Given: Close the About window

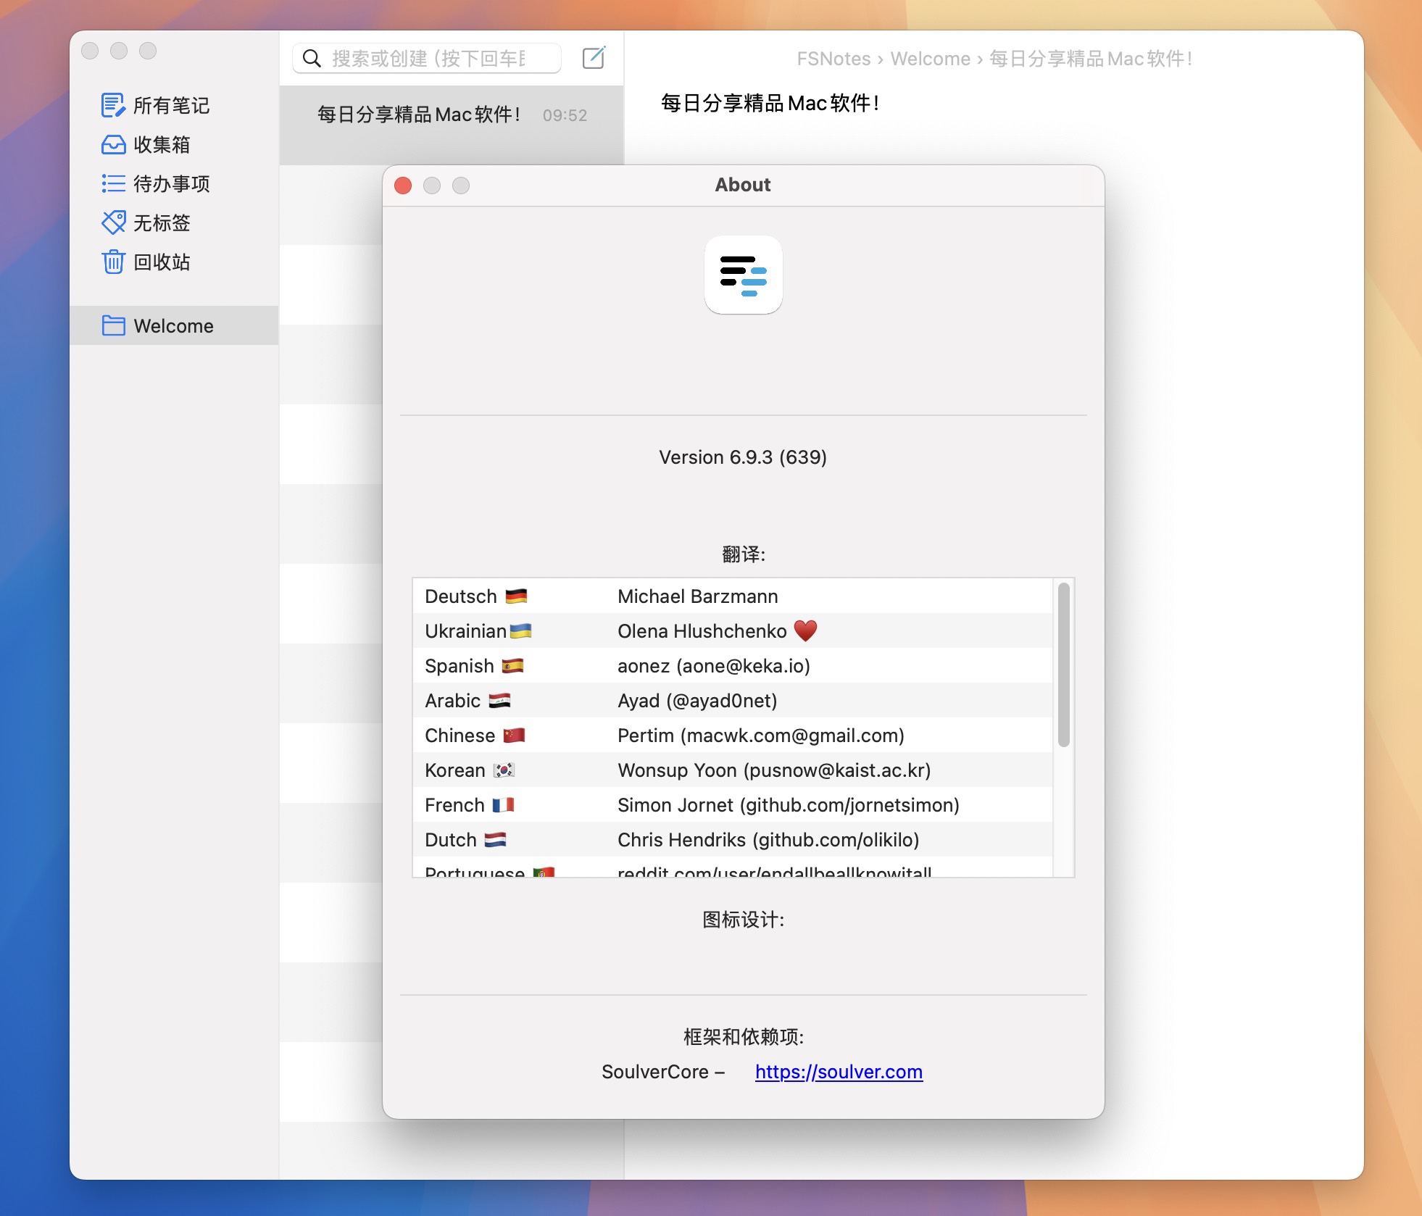Looking at the screenshot, I should pos(403,186).
